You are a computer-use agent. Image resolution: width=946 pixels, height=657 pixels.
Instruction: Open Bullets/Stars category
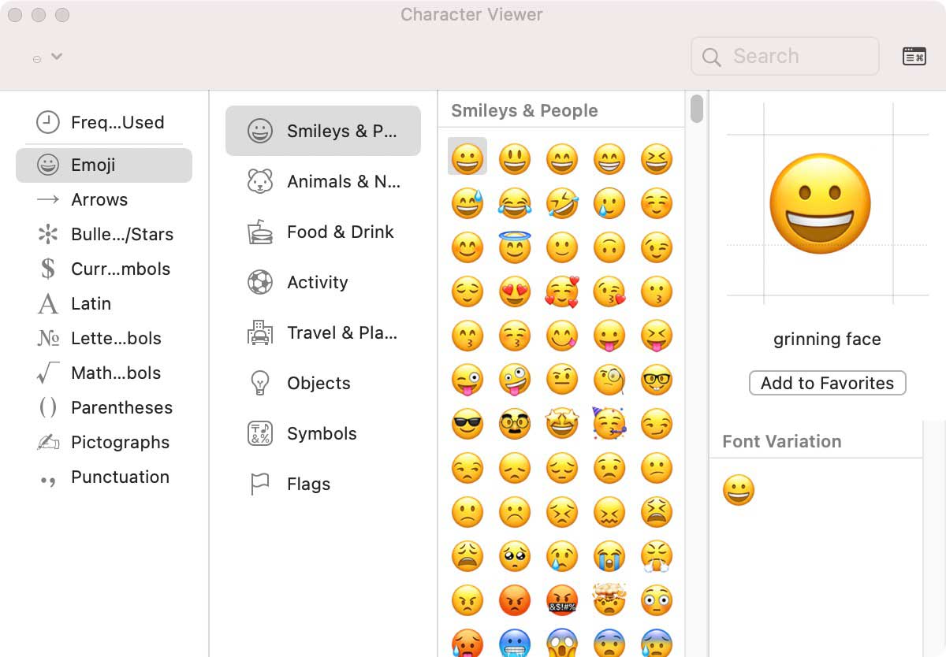coord(104,235)
